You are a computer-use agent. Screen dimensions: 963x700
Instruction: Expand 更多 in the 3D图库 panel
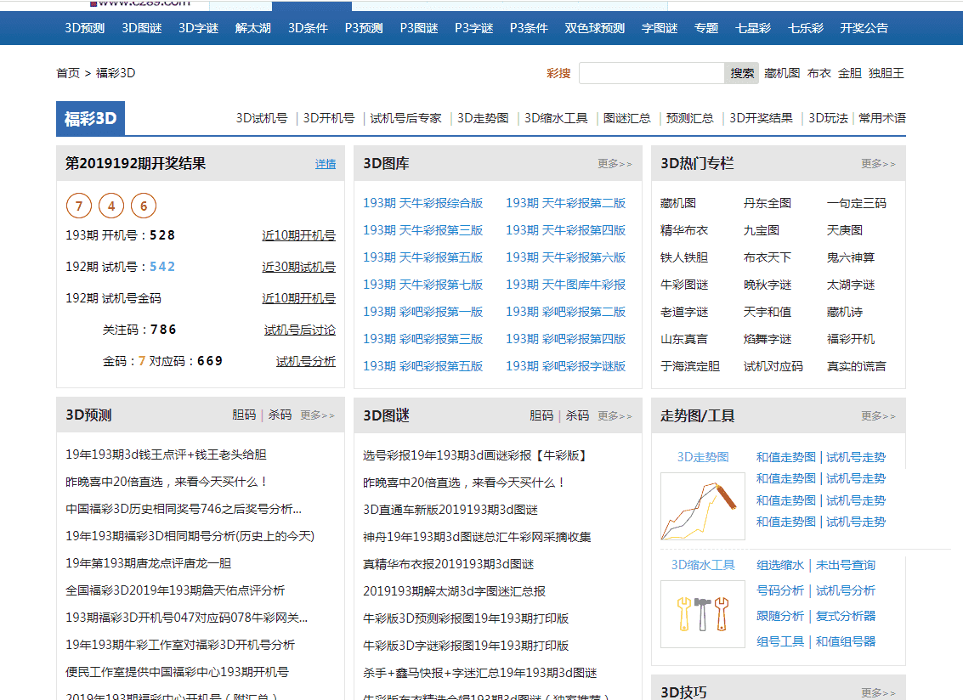click(615, 164)
